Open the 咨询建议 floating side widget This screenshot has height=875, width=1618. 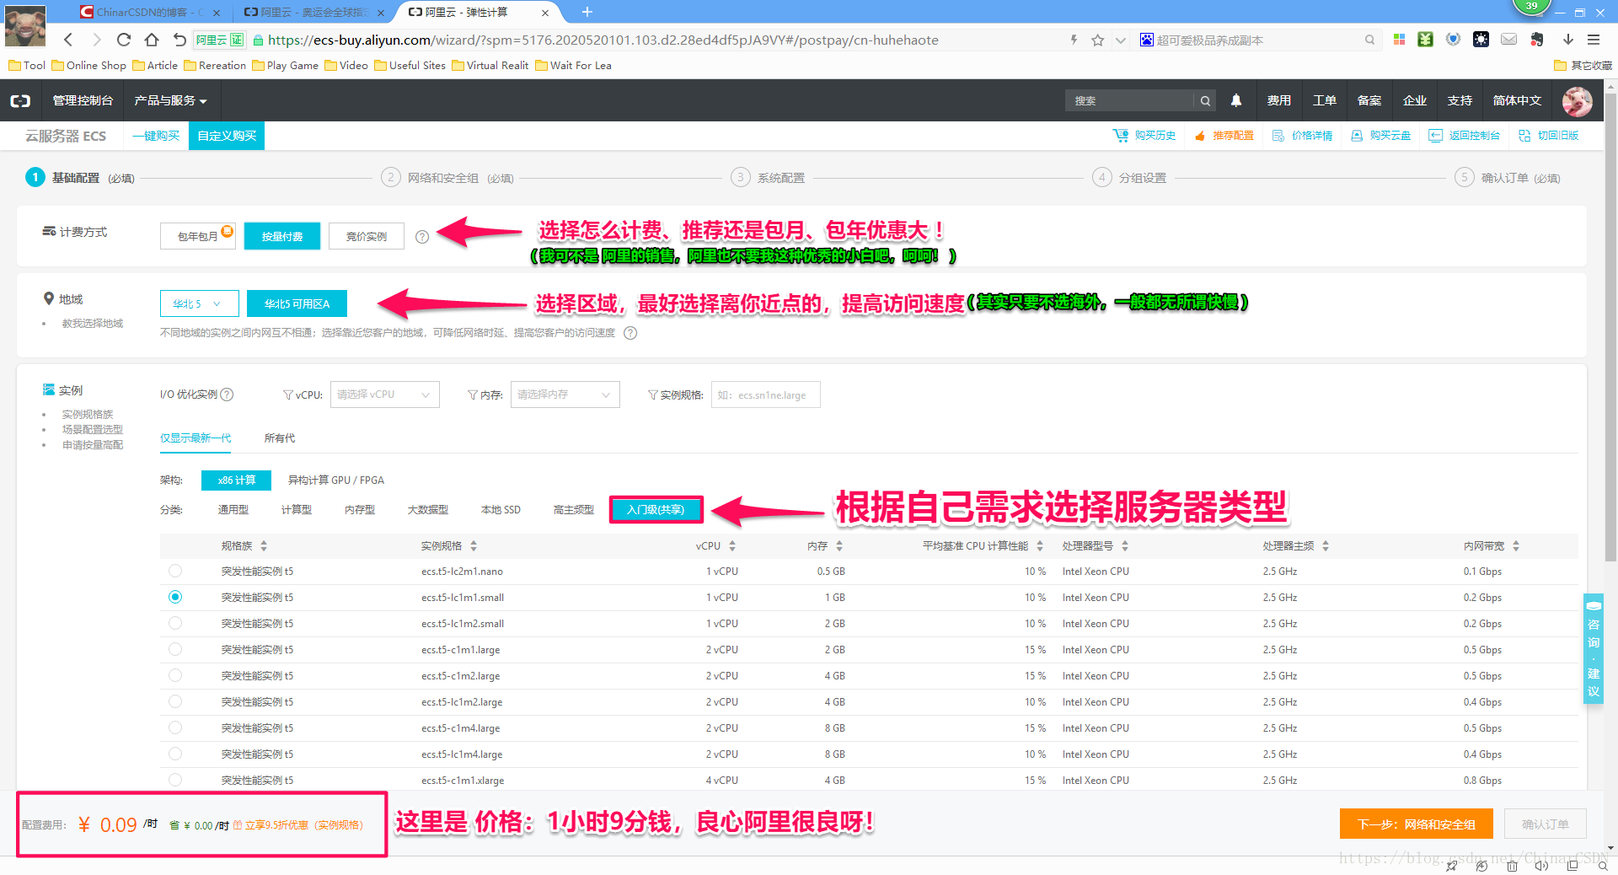[1593, 648]
